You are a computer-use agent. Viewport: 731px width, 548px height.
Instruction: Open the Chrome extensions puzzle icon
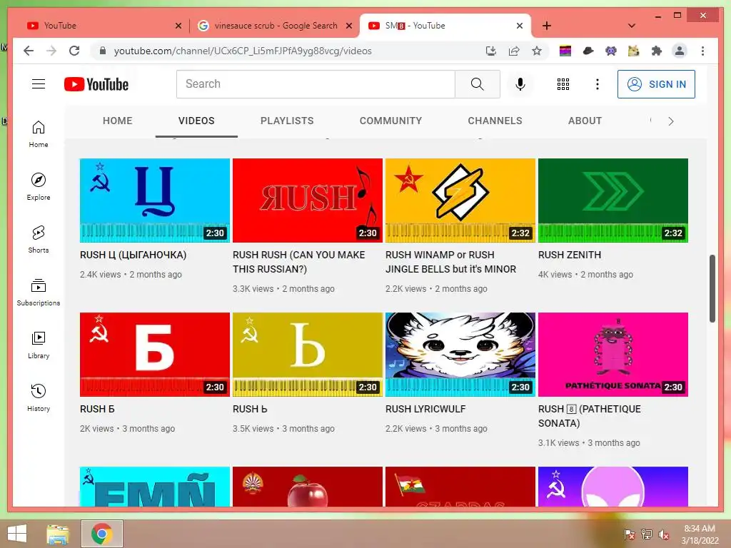[657, 51]
